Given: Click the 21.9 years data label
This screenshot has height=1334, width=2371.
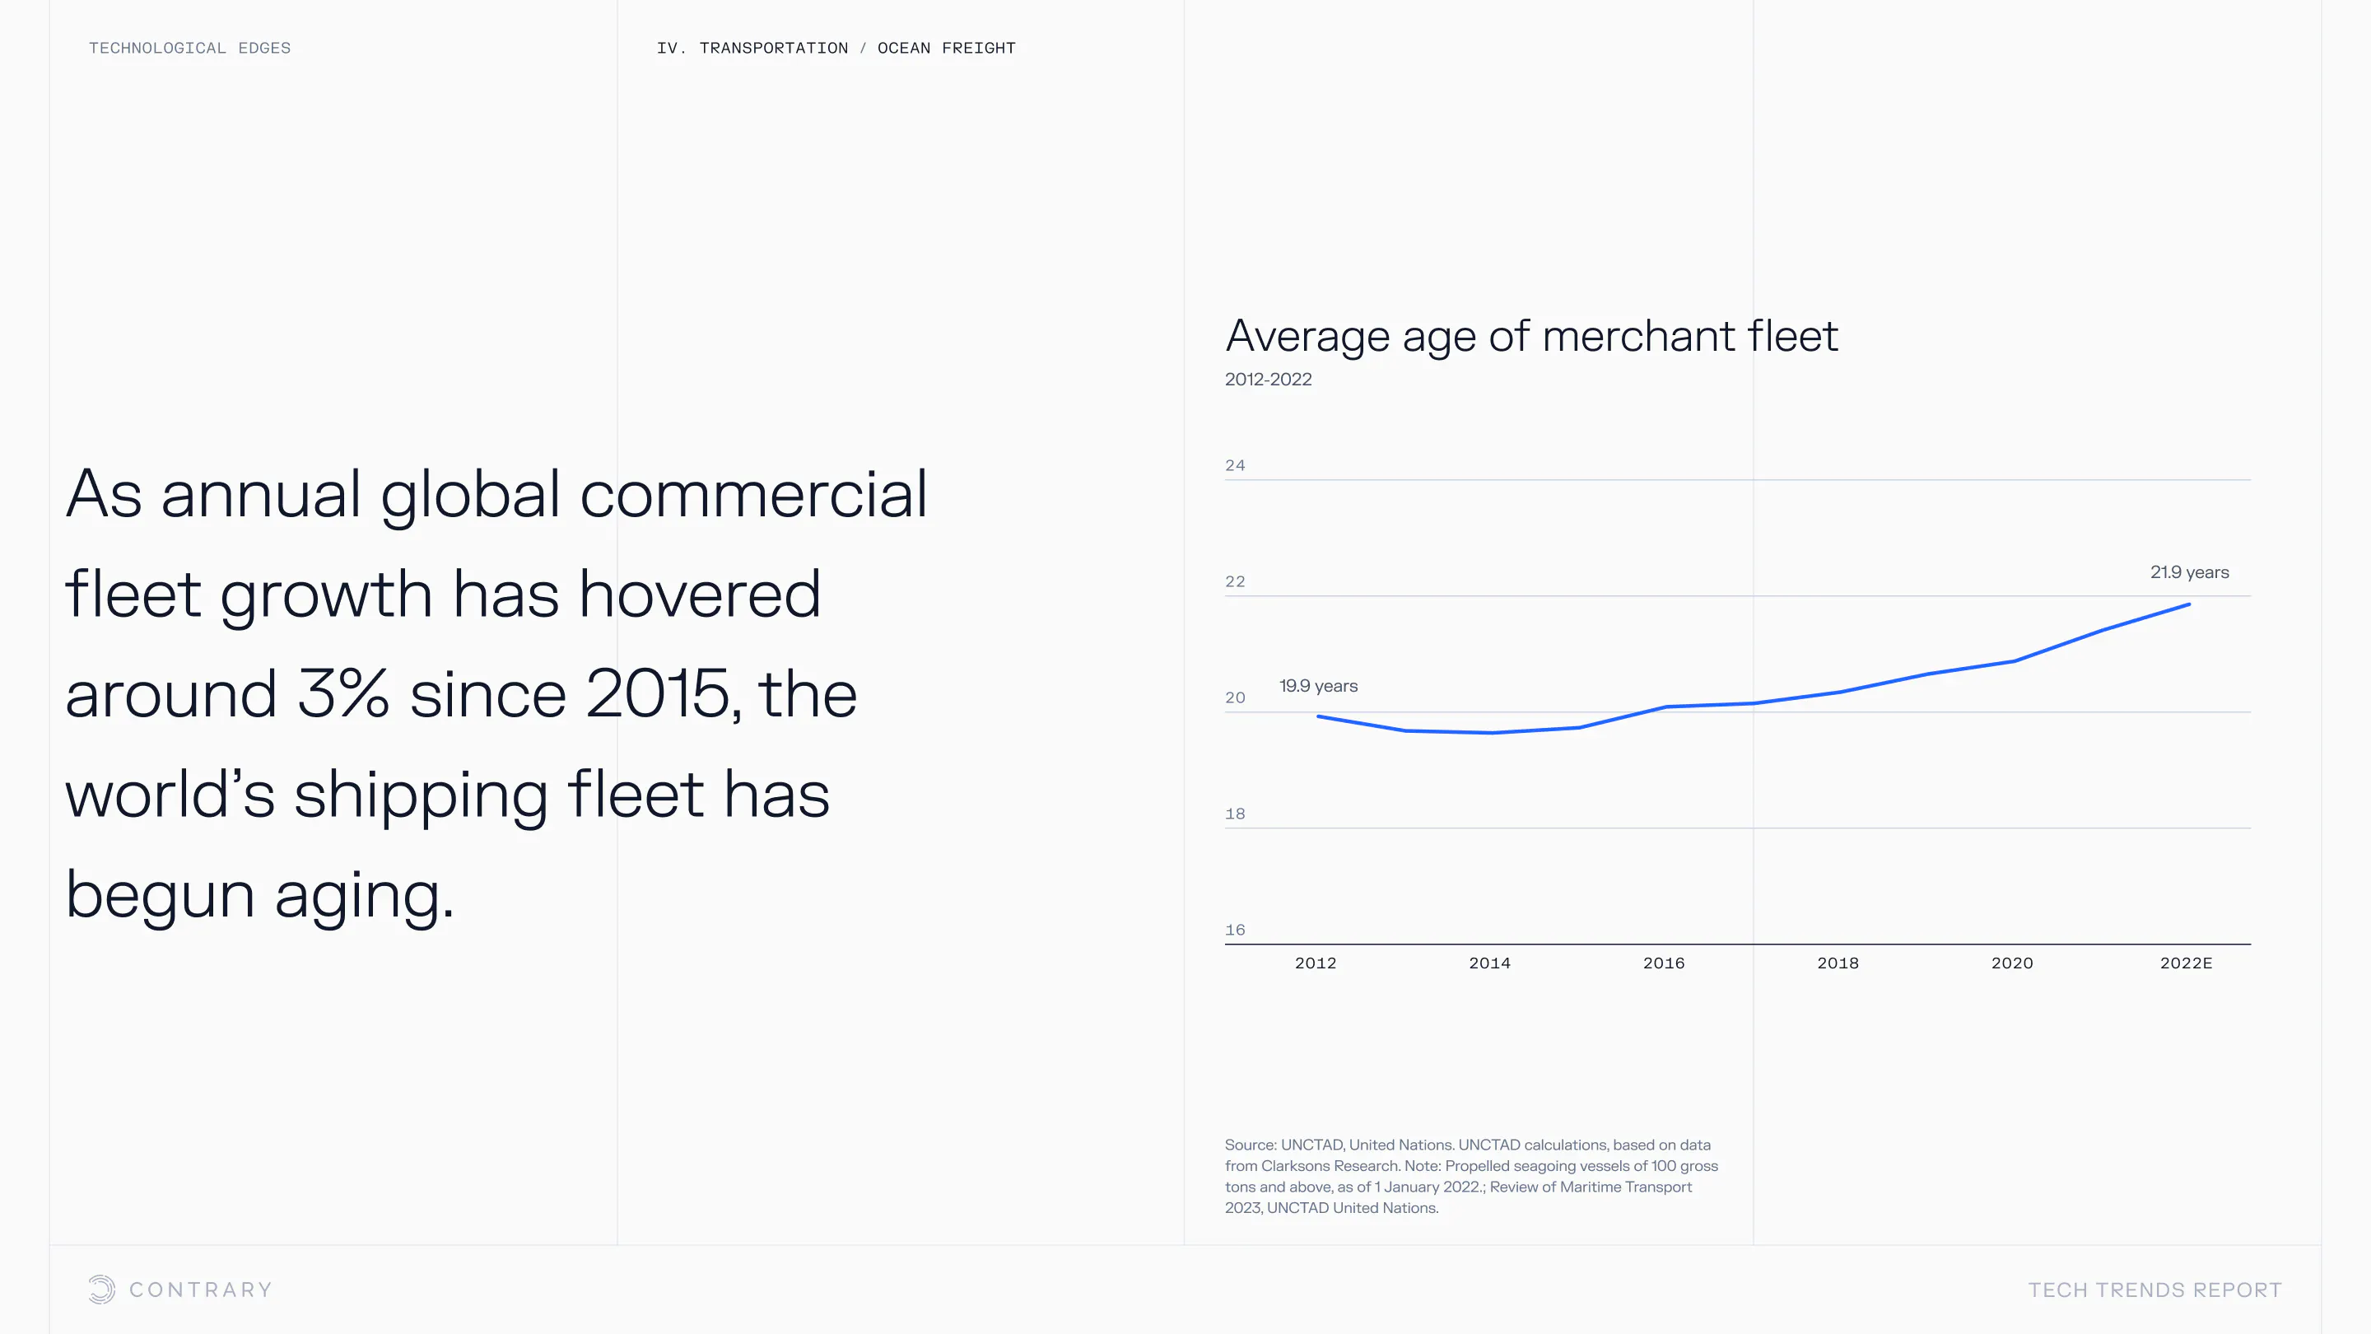Looking at the screenshot, I should coord(2189,571).
